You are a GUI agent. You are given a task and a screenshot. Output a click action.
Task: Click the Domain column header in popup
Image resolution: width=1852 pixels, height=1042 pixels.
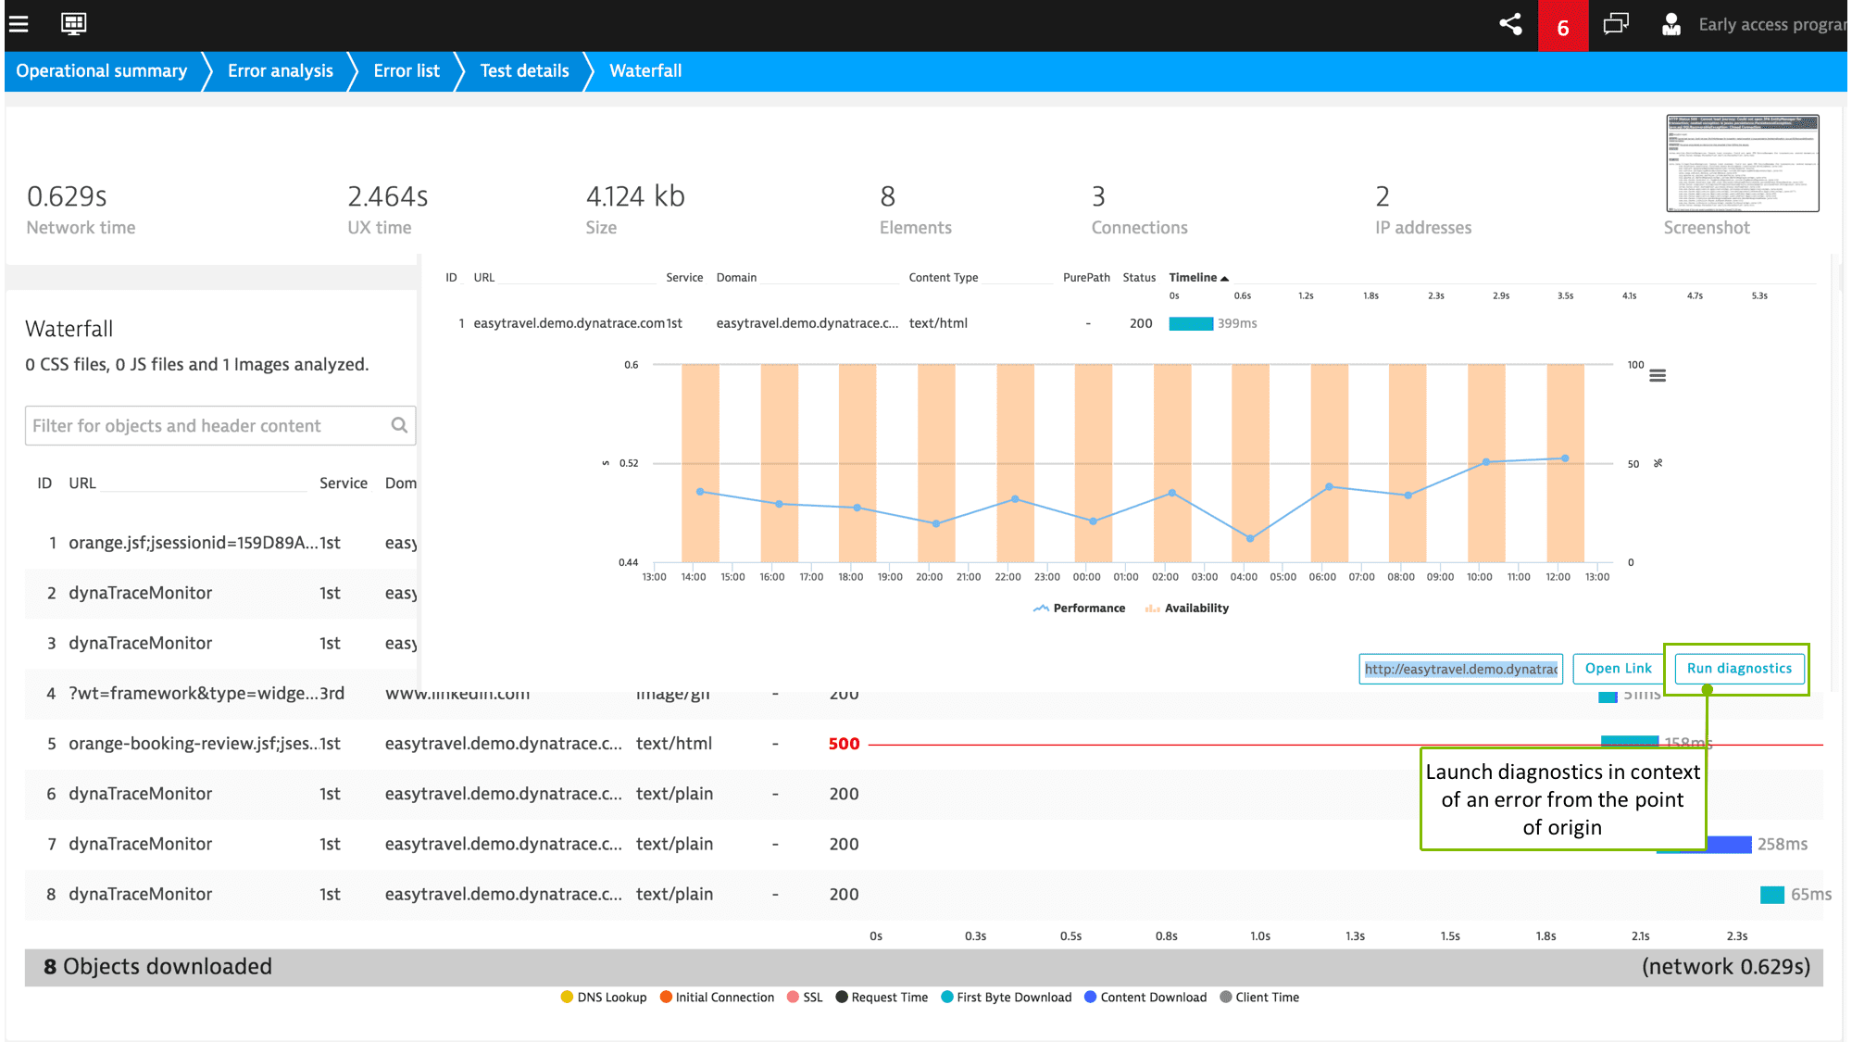pos(736,278)
